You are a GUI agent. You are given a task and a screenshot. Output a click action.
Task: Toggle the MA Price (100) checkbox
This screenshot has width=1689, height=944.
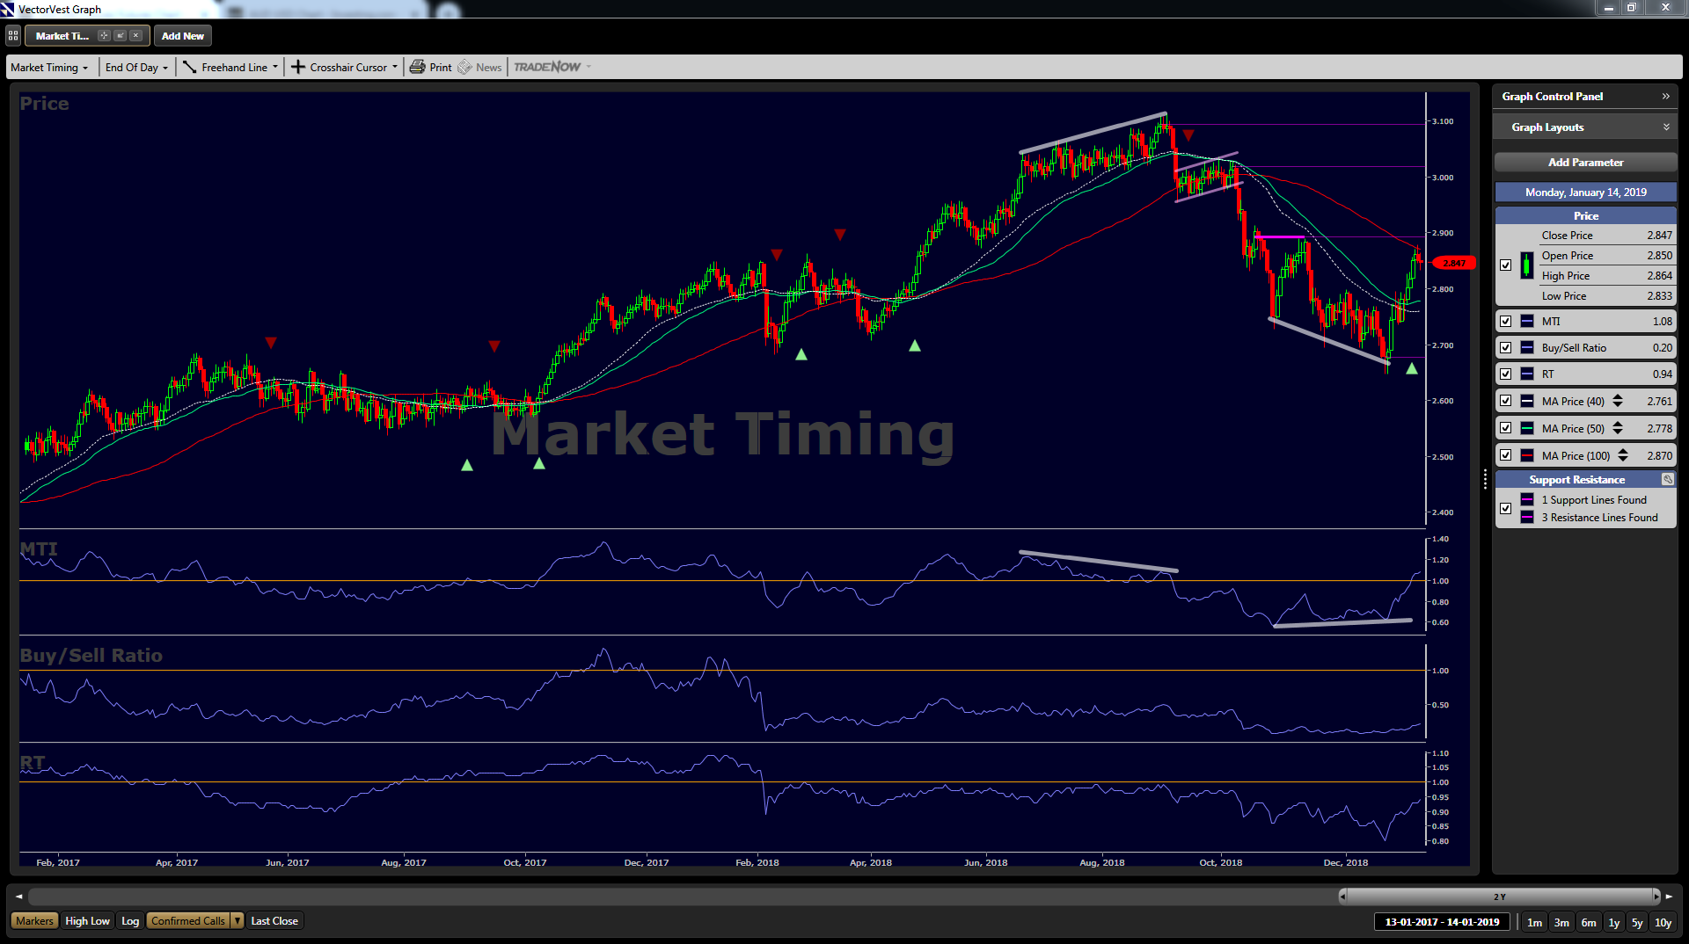pos(1505,456)
